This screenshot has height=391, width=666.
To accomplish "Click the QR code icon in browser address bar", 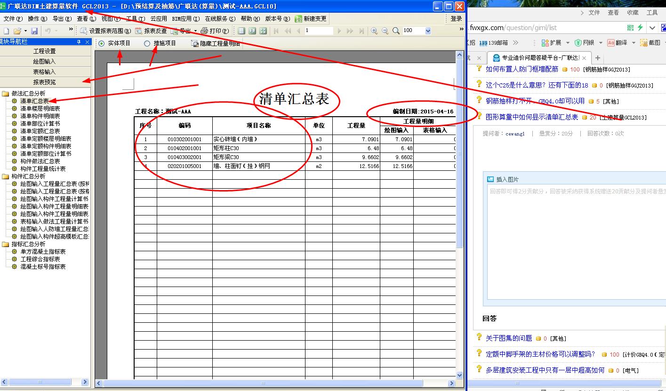I will [631, 28].
